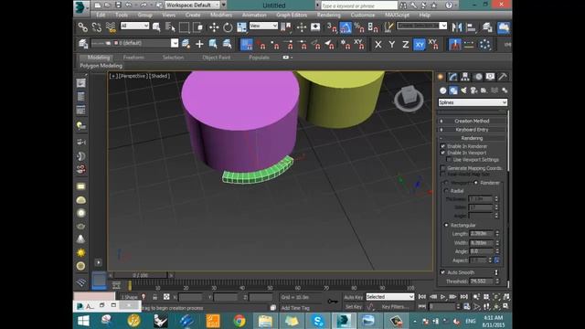Toggle the Auto Smooth checkbox
Image resolution: width=585 pixels, height=329 pixels.
click(x=442, y=272)
